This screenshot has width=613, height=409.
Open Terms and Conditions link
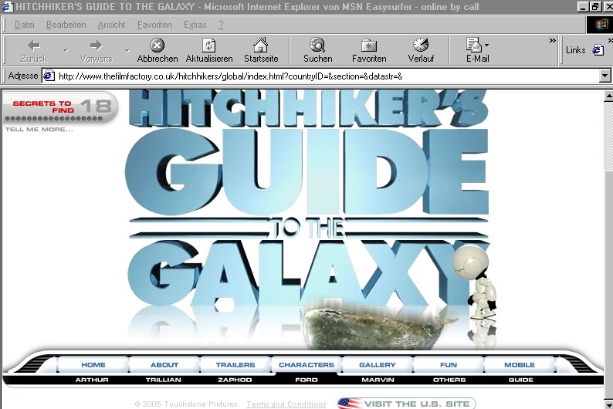click(286, 404)
